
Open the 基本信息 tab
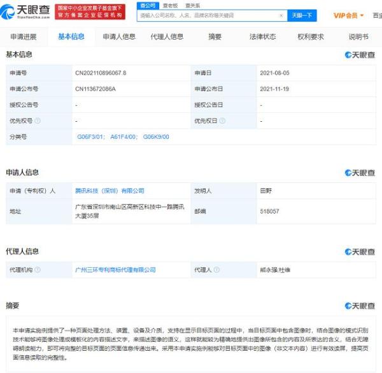pyautogui.click(x=71, y=37)
